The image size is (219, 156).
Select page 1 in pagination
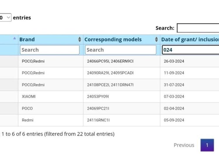click(207, 145)
